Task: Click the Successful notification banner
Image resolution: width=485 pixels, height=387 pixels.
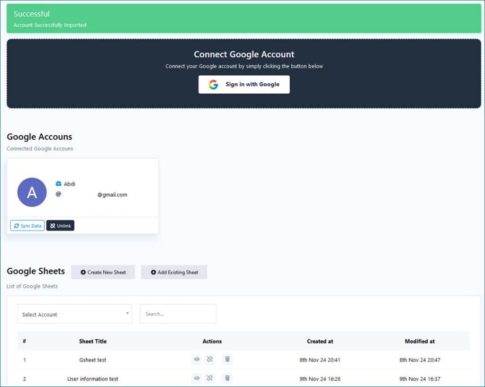Action: 244,18
